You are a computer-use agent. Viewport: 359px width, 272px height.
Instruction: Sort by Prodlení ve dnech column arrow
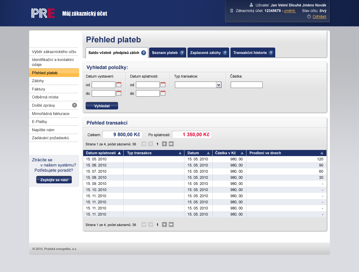pos(322,153)
